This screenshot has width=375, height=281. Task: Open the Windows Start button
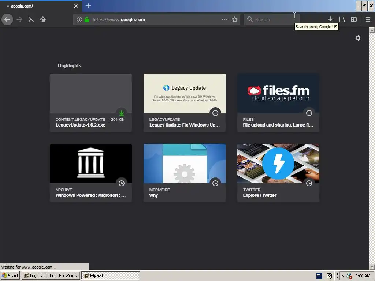[10, 276]
